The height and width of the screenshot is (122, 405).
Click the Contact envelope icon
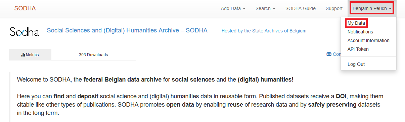tap(329, 54)
